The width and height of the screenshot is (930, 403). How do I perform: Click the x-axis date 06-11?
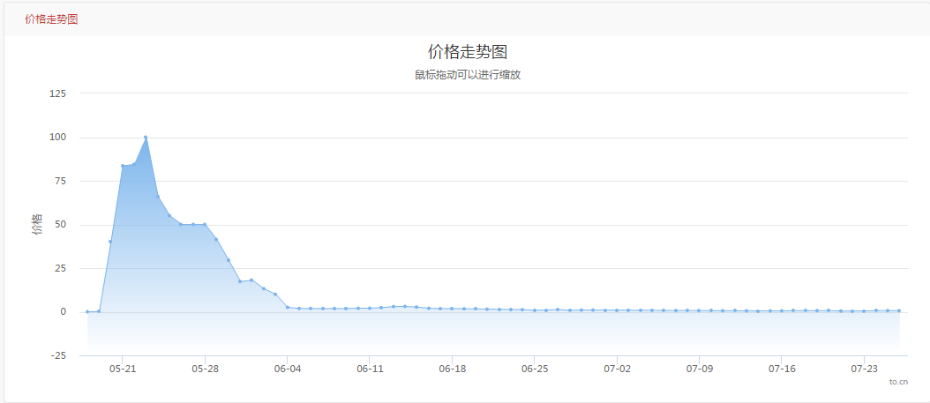click(x=370, y=369)
